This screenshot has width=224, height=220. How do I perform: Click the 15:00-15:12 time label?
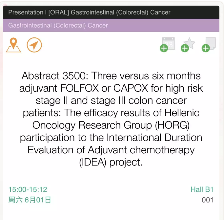tap(28, 189)
